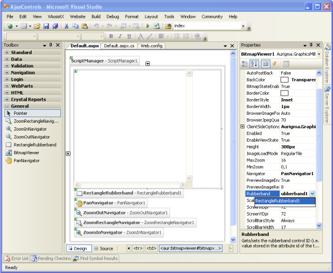333x273 pixels.
Task: Open the Error List panel tab
Action: (x=17, y=258)
